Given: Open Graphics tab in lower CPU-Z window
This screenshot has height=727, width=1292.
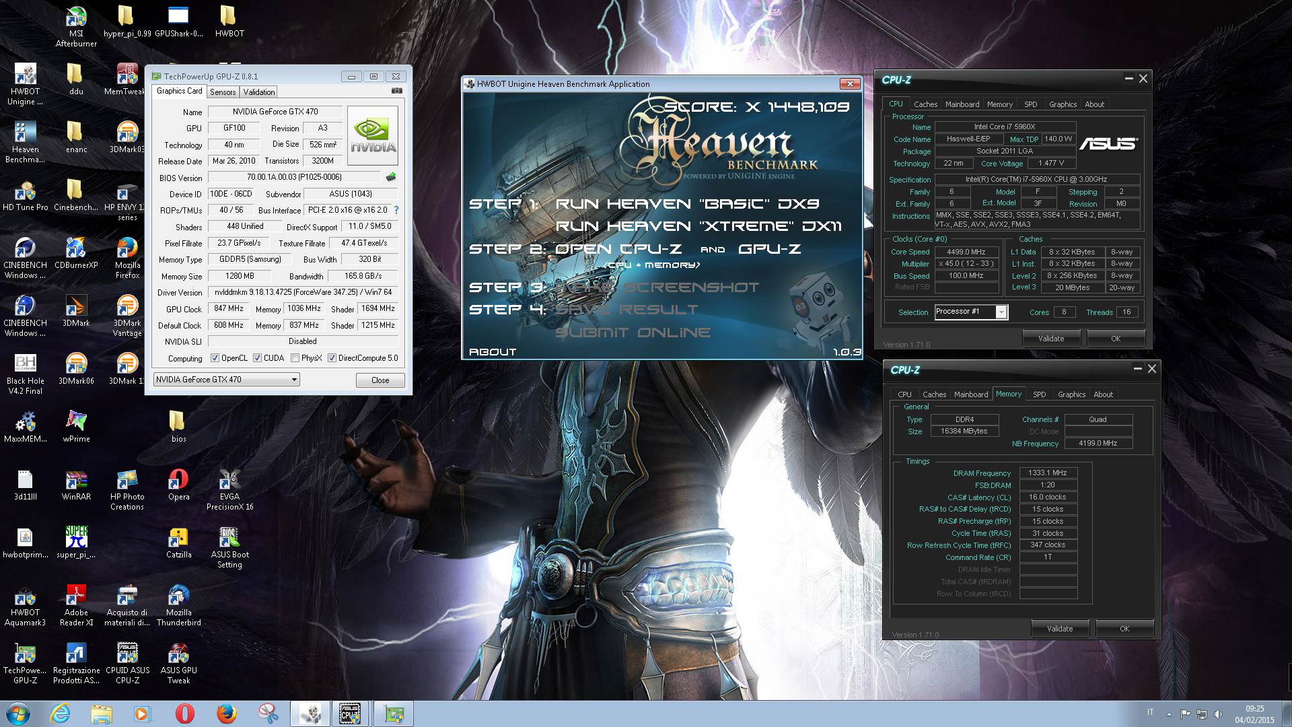Looking at the screenshot, I should tap(1071, 394).
